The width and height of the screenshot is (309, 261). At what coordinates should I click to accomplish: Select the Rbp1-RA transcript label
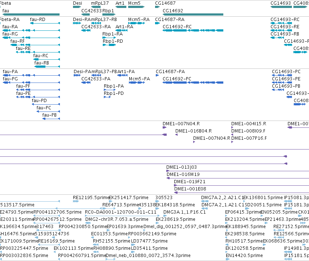(113, 34)
